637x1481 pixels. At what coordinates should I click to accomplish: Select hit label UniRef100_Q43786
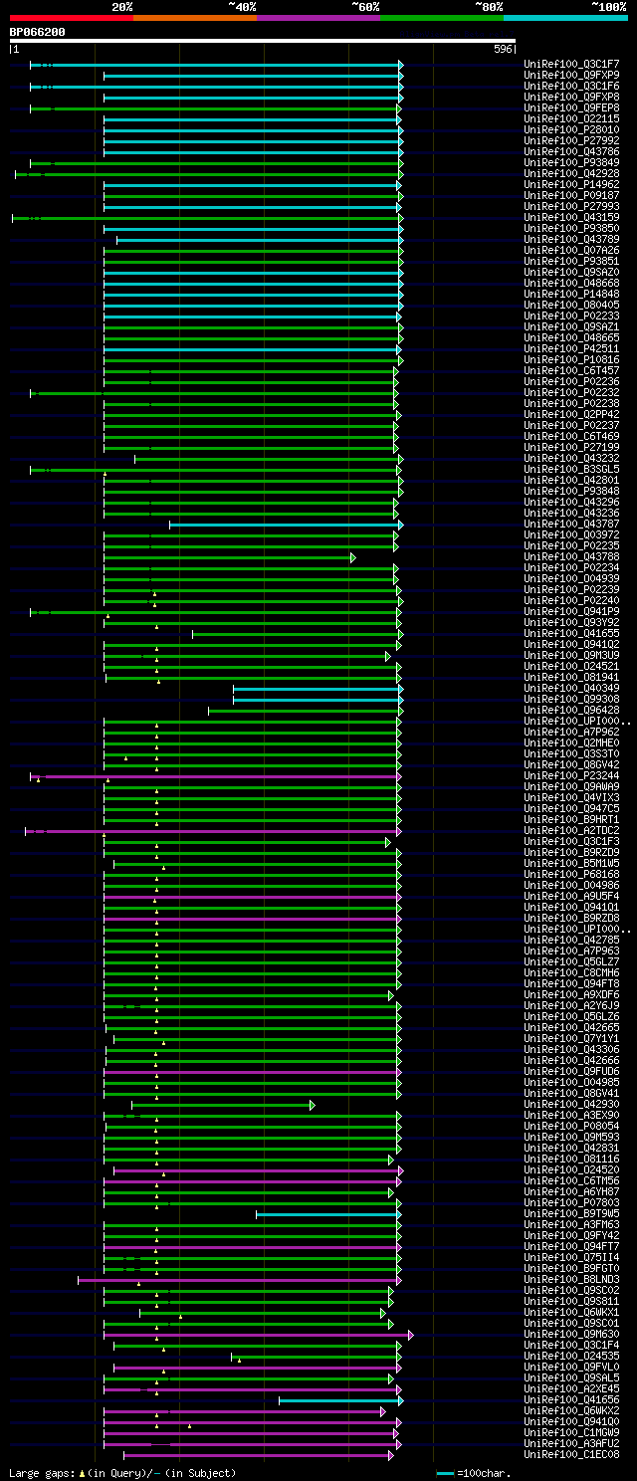(571, 152)
